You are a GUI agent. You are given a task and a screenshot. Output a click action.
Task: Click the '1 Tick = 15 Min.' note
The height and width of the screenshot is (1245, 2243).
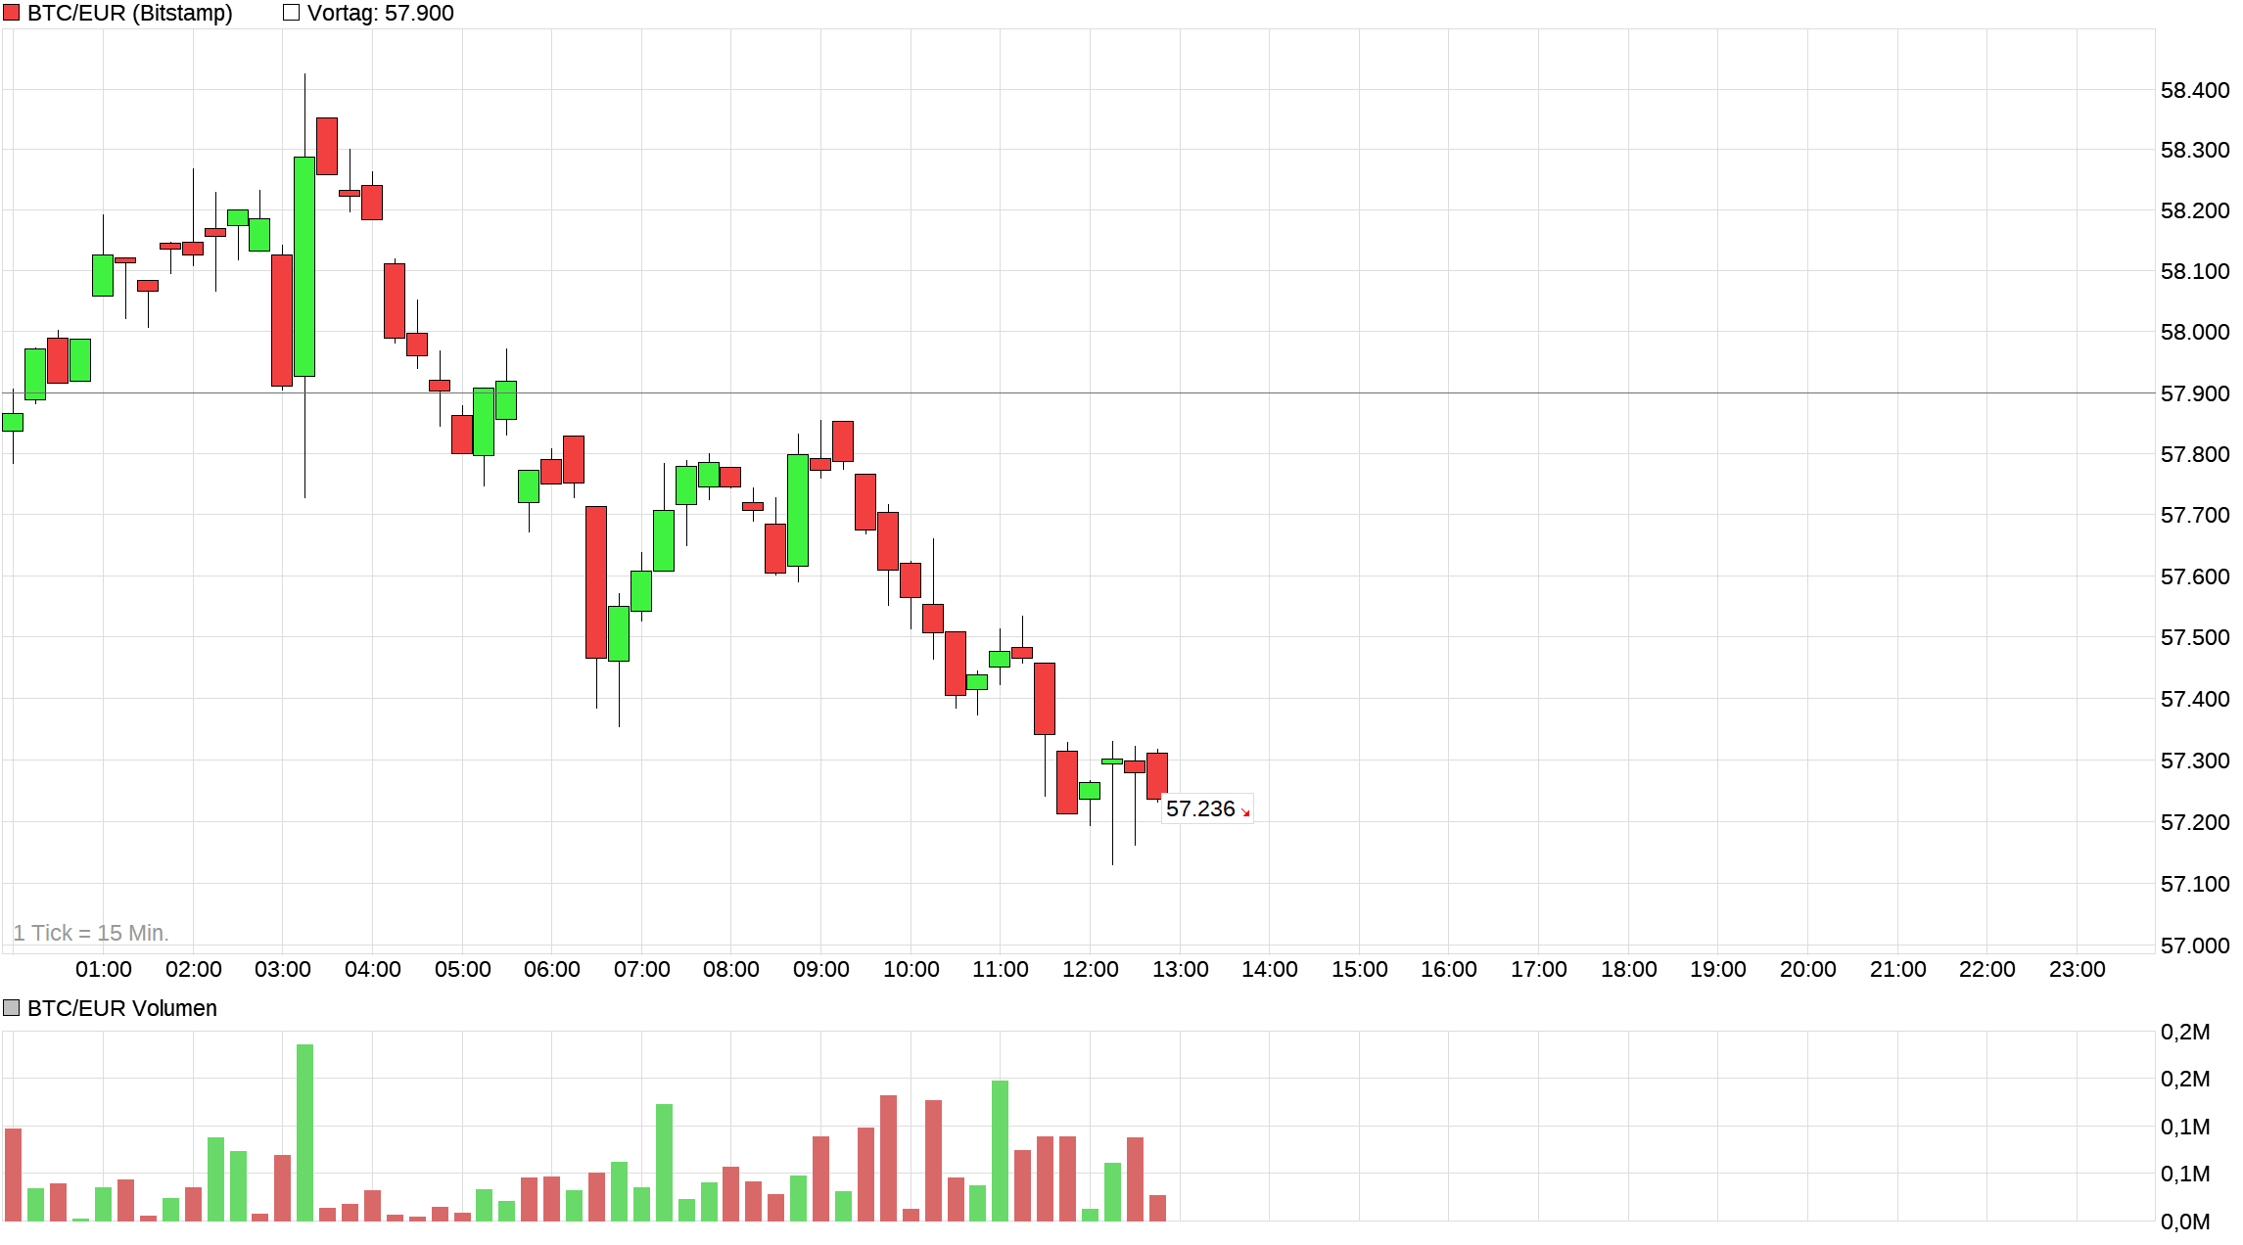tap(91, 933)
